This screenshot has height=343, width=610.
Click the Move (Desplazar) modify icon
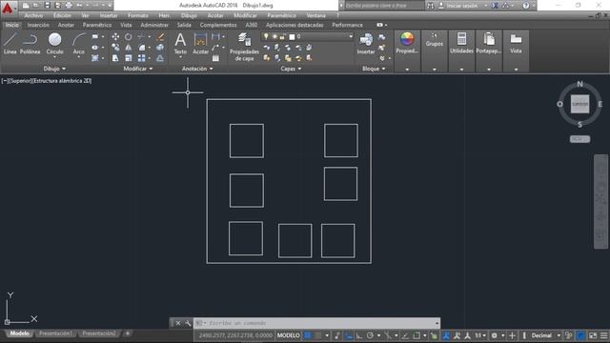115,37
